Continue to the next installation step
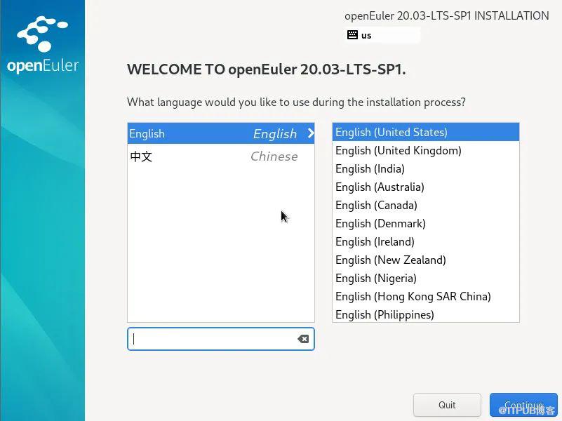Image resolution: width=562 pixels, height=421 pixels. pyautogui.click(x=523, y=405)
